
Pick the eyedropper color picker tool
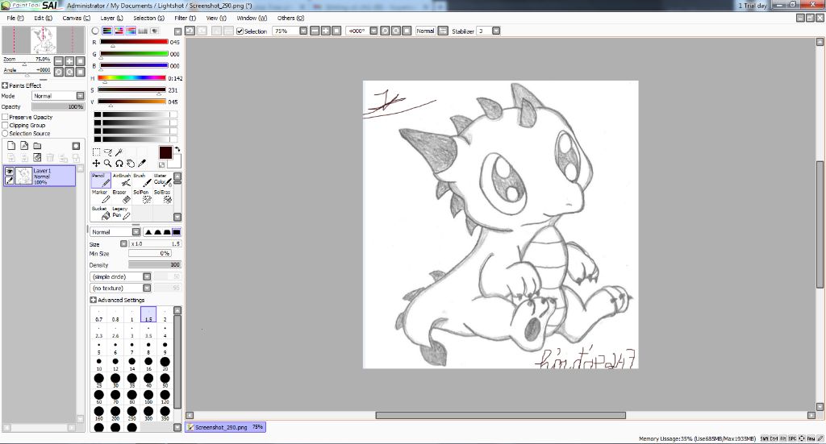pos(142,164)
